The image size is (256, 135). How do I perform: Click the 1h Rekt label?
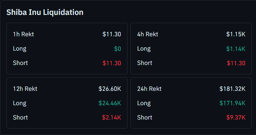(23, 34)
